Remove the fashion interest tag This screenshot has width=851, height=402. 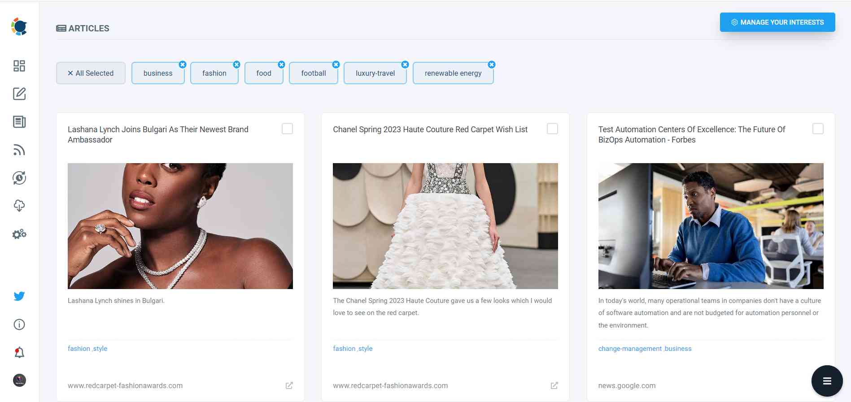pyautogui.click(x=236, y=65)
